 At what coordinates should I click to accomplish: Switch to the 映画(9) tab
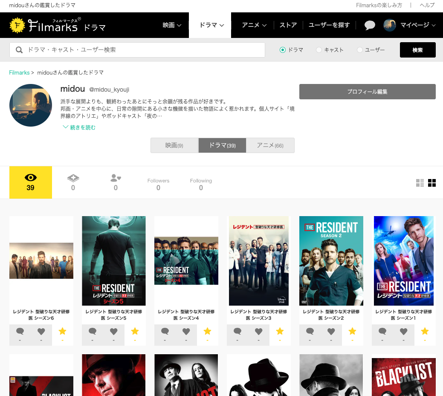[175, 145]
